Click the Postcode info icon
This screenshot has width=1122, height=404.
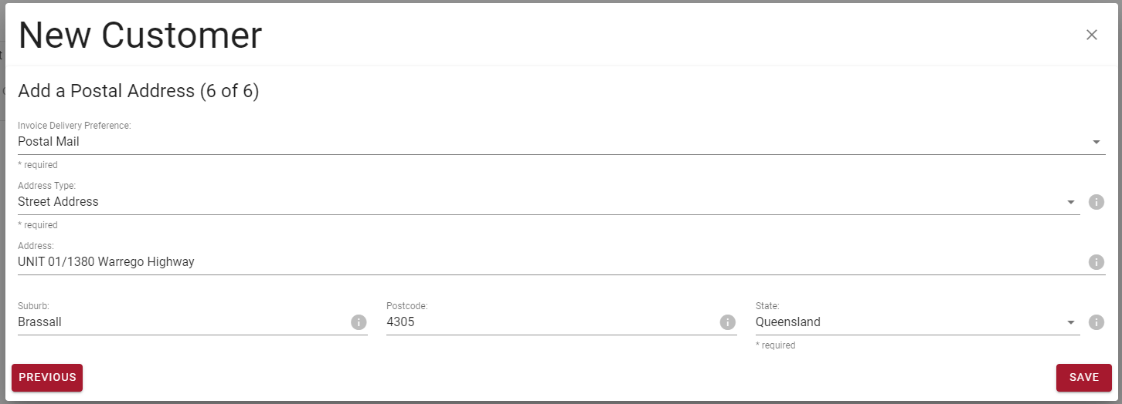click(x=727, y=322)
